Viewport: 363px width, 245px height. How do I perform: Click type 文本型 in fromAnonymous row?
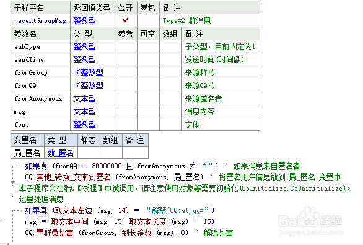coord(84,98)
